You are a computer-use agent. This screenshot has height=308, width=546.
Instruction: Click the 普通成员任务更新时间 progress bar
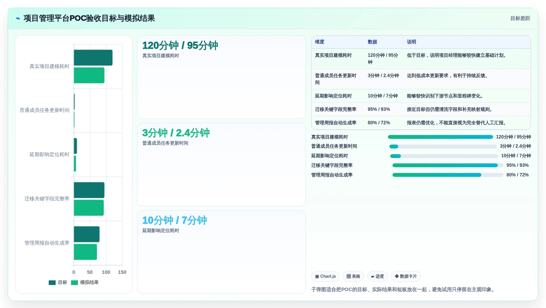pyautogui.click(x=443, y=147)
